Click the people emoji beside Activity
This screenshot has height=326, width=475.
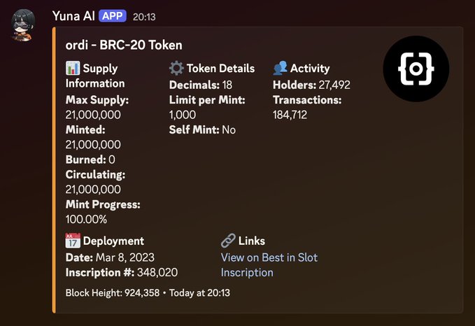coord(280,69)
